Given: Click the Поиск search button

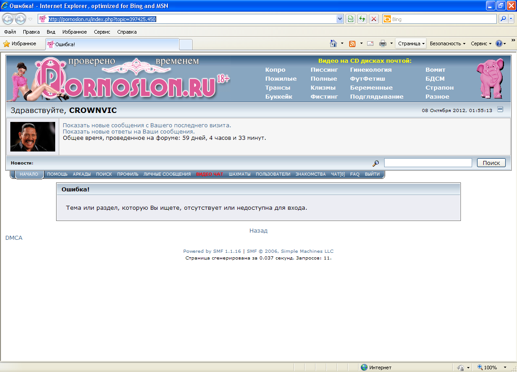Looking at the screenshot, I should point(491,163).
